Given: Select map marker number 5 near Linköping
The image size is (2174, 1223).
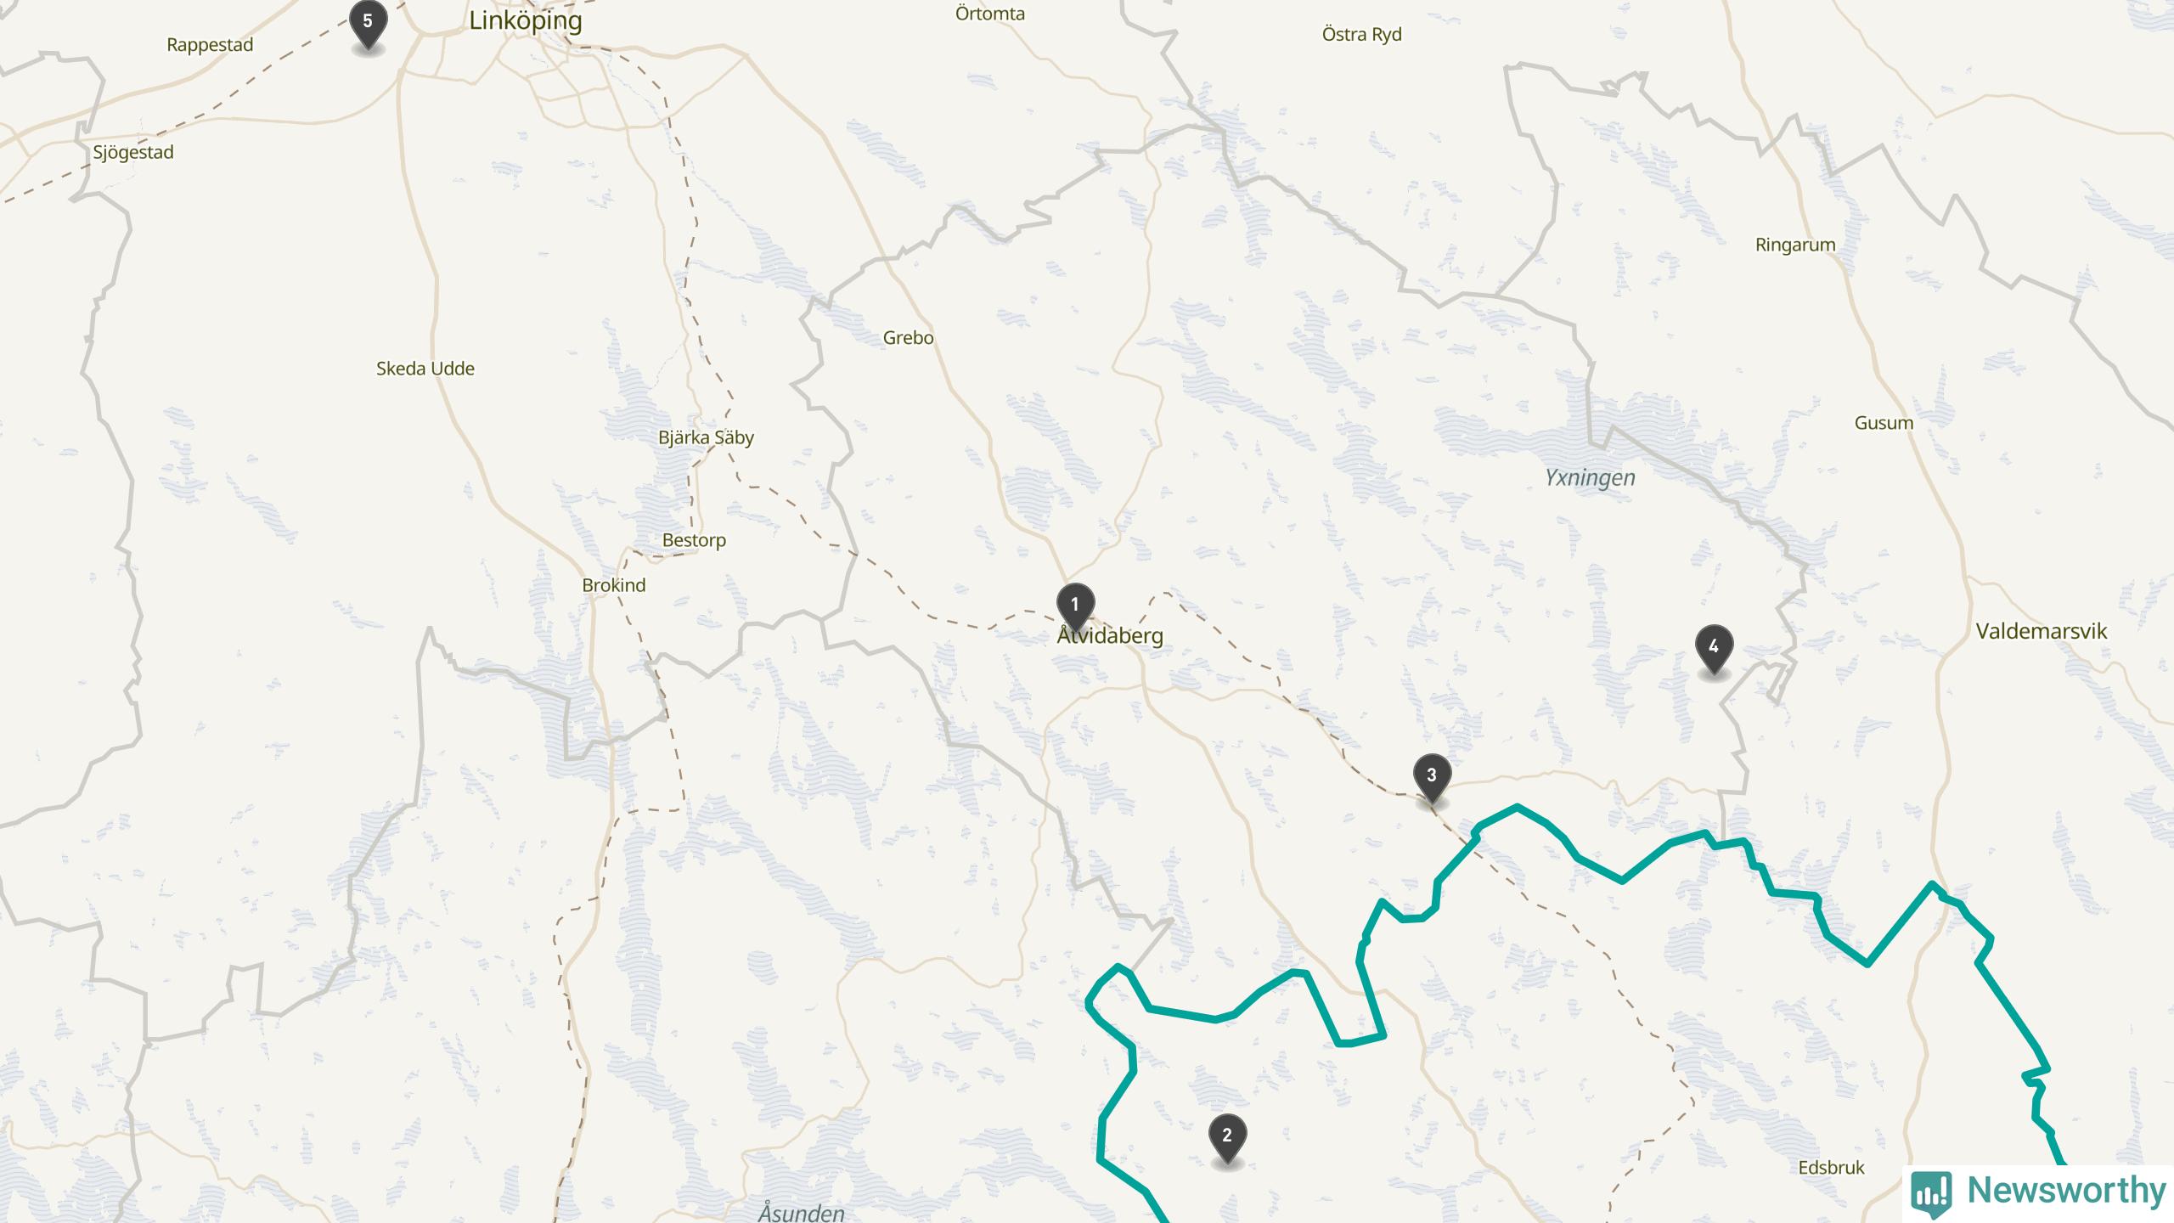Looking at the screenshot, I should [x=368, y=23].
